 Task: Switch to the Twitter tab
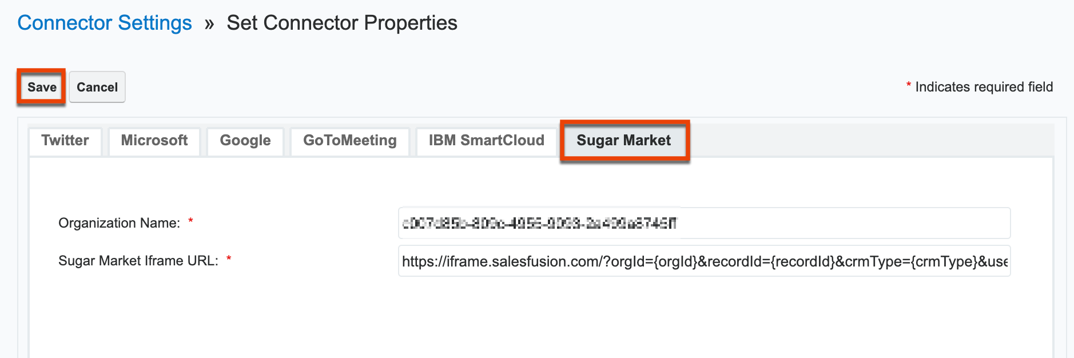pos(65,141)
